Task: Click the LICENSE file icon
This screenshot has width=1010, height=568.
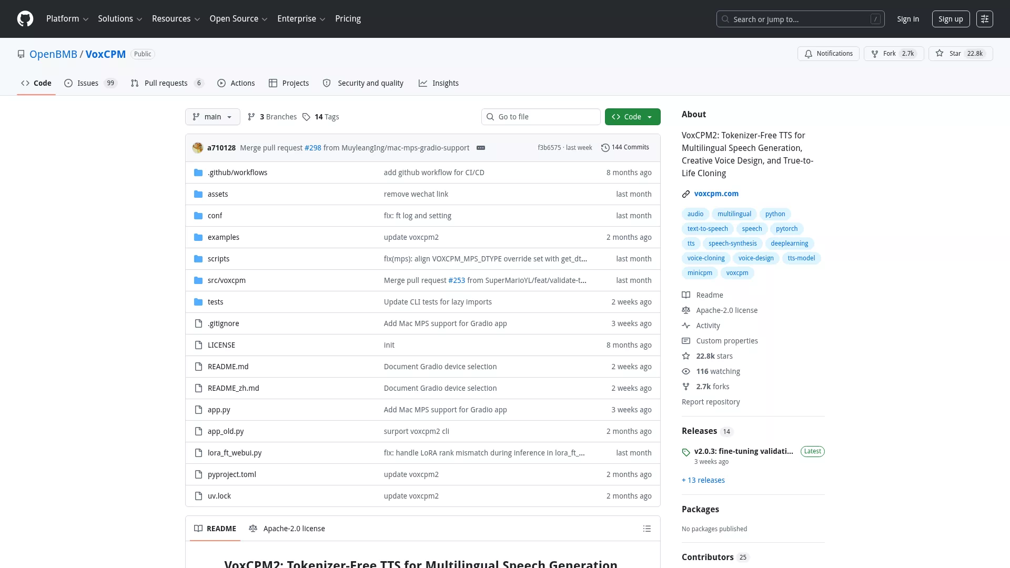Action: [198, 345]
